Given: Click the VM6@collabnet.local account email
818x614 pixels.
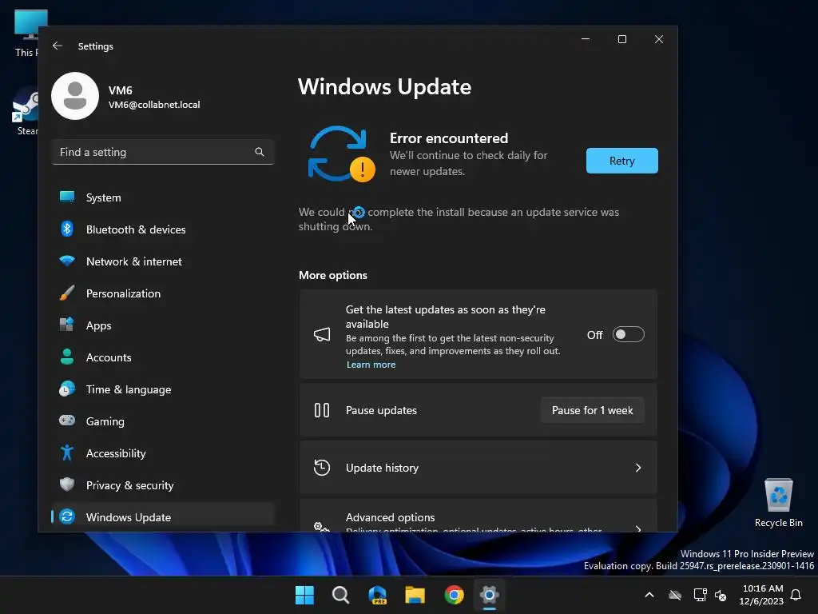Looking at the screenshot, I should tap(154, 105).
